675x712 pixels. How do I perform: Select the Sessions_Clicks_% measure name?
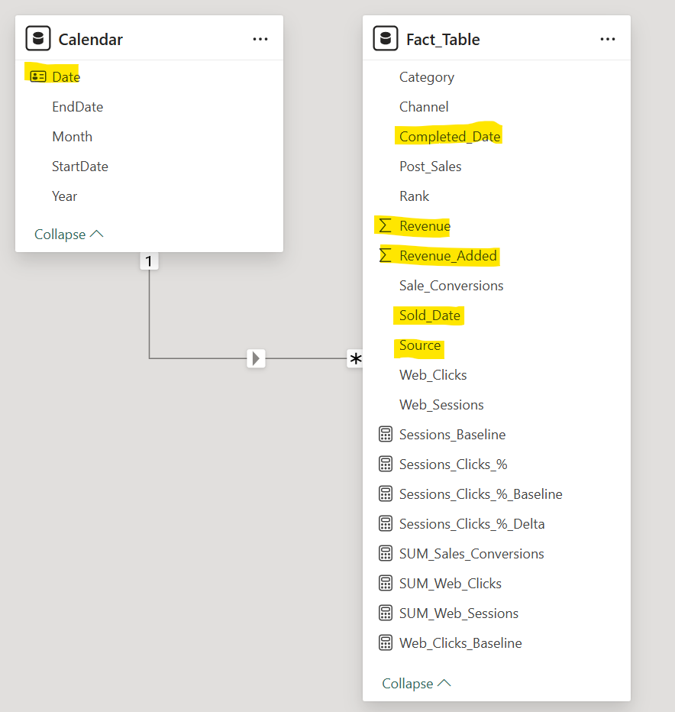click(454, 464)
